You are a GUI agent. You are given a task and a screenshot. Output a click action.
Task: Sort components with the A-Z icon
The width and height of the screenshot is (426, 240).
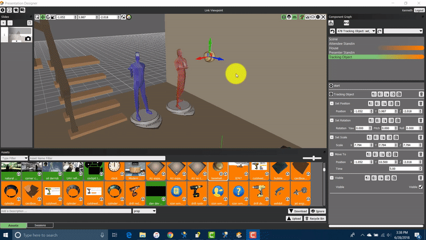[346, 23]
